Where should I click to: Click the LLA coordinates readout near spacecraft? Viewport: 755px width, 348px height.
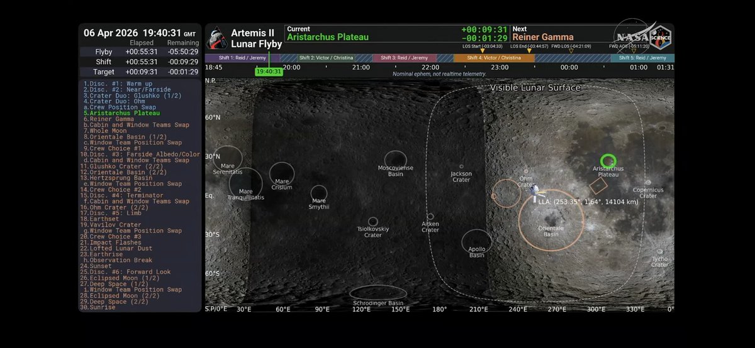click(x=589, y=202)
